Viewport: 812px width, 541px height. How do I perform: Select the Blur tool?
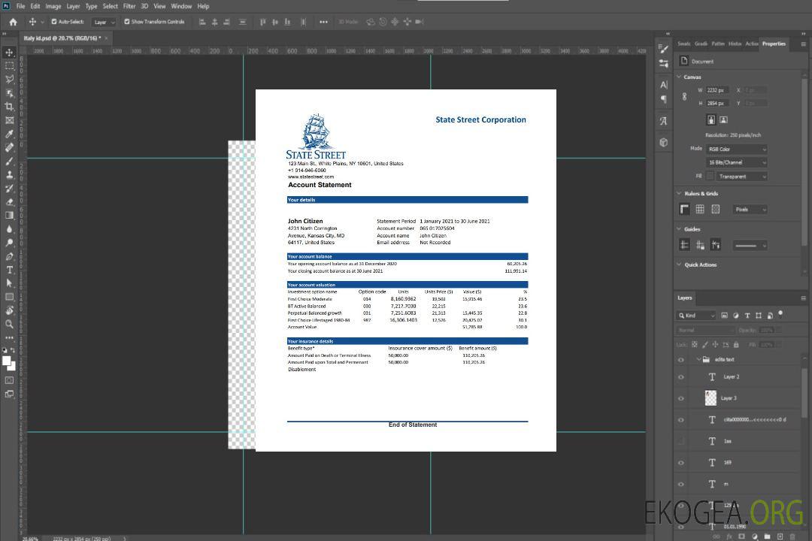[x=9, y=229]
